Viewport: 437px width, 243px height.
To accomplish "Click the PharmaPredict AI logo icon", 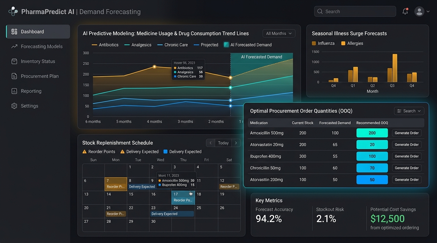I will 13,11.
